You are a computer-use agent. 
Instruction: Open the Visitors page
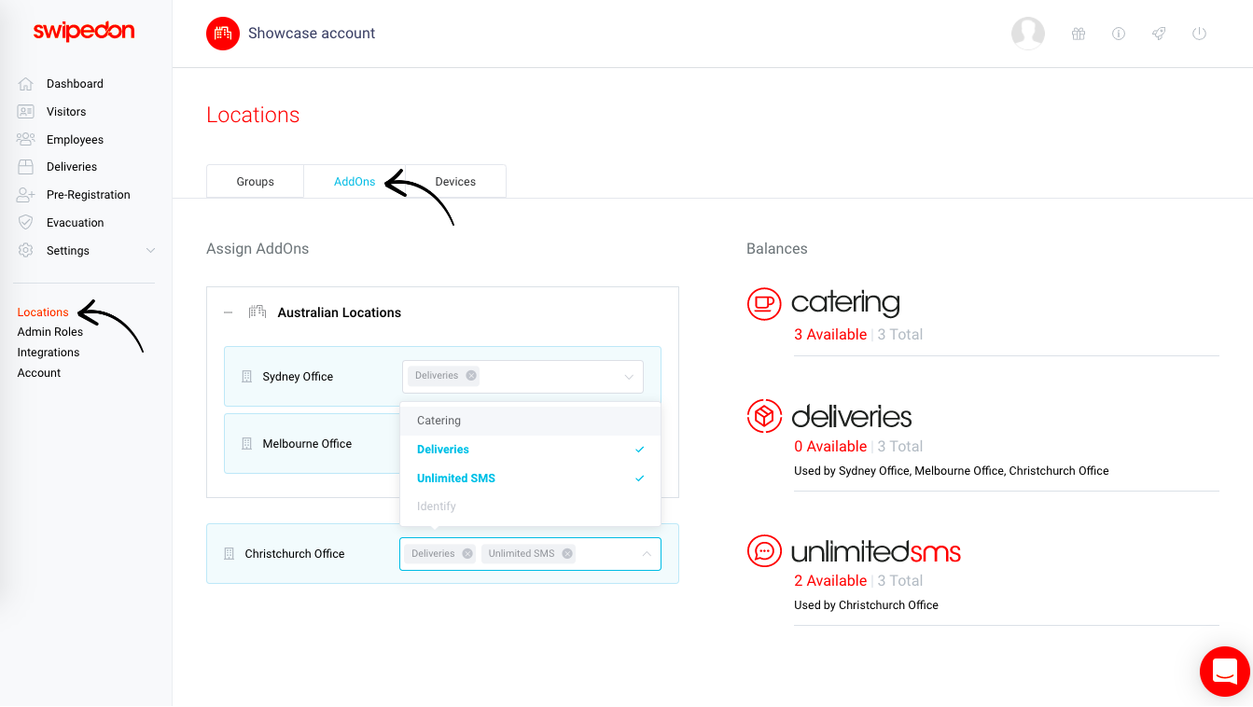(x=66, y=112)
